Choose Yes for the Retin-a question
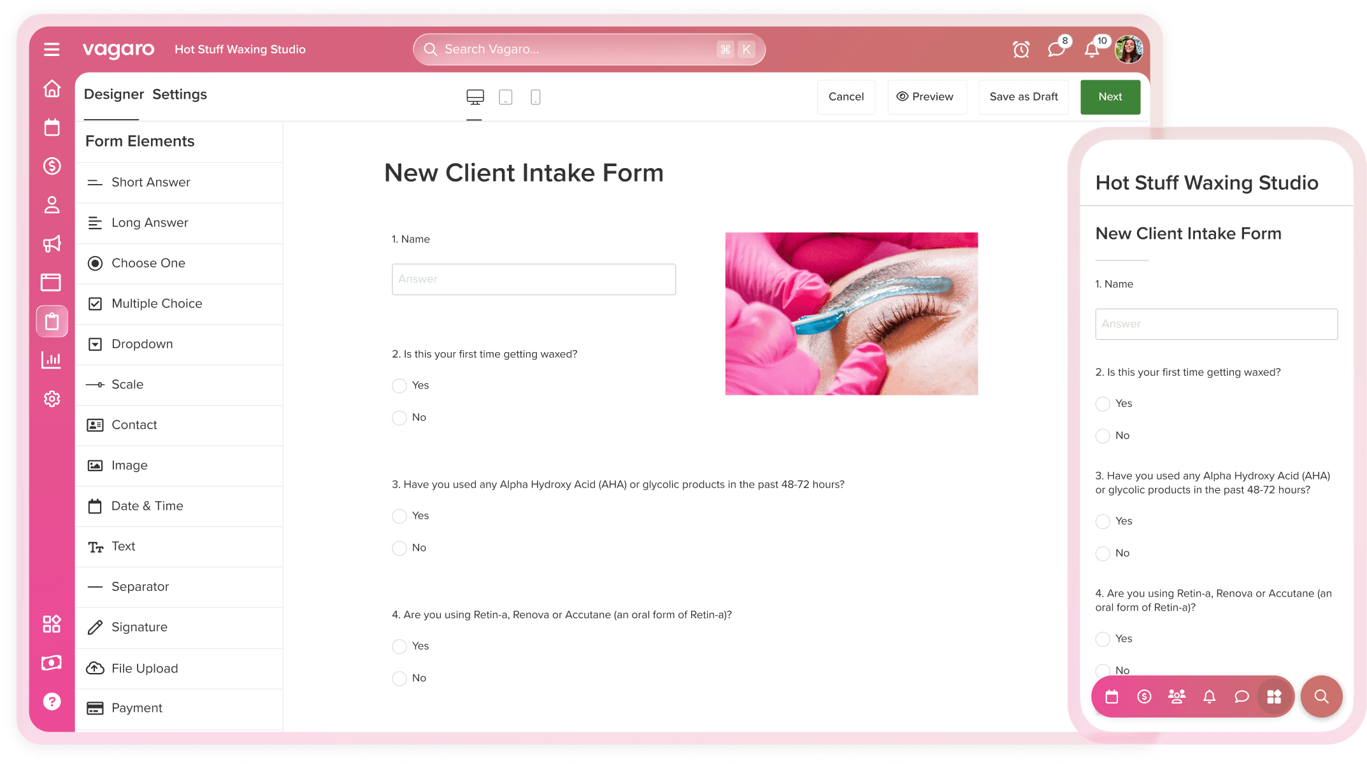Screen dimensions: 1367x764 click(x=399, y=646)
